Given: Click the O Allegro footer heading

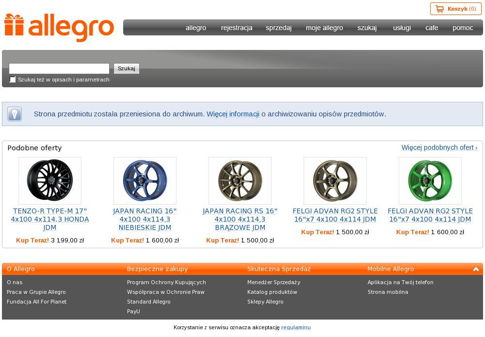Looking at the screenshot, I should pos(21,269).
